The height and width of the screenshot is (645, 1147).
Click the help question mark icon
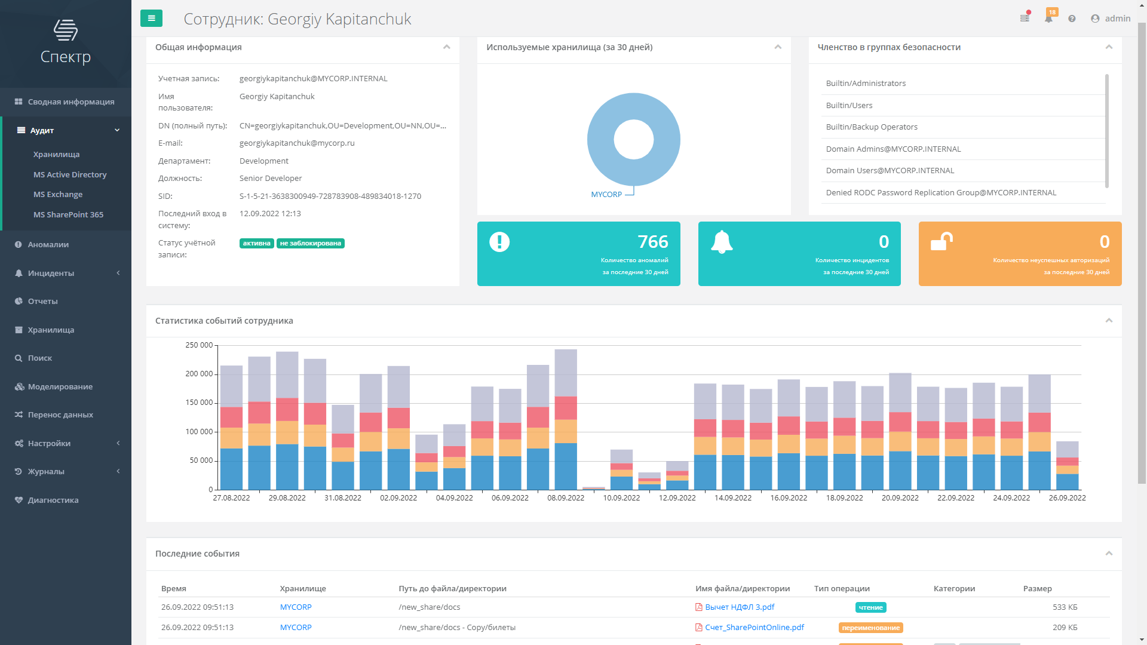pyautogui.click(x=1072, y=19)
